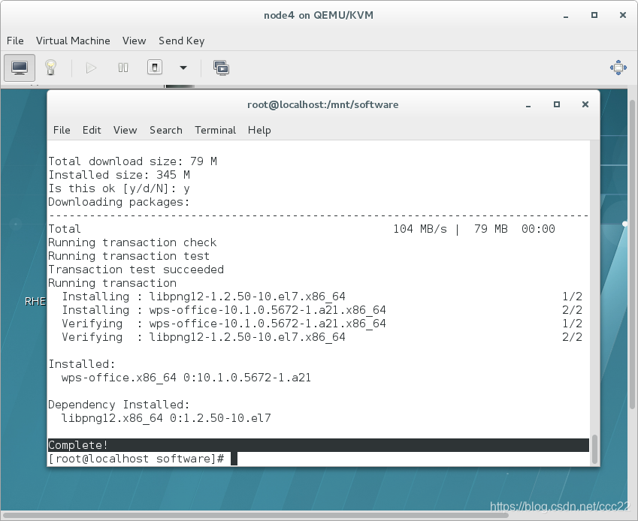This screenshot has height=521, width=638.
Task: Show the graphical console view icon
Action: 20,68
